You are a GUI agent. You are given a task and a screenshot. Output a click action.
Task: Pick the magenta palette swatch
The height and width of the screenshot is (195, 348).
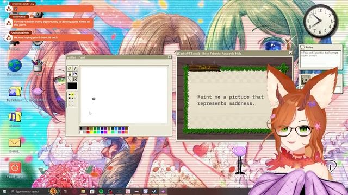click(105, 132)
